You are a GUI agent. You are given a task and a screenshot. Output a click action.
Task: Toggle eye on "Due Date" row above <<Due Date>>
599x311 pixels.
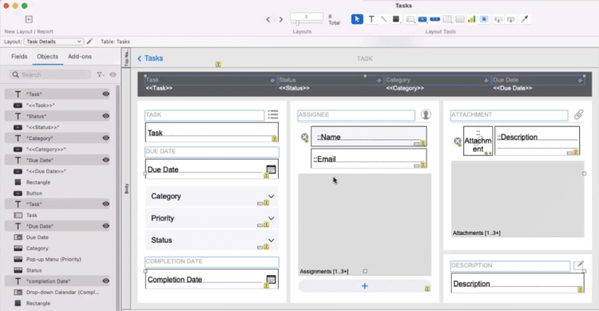point(105,160)
